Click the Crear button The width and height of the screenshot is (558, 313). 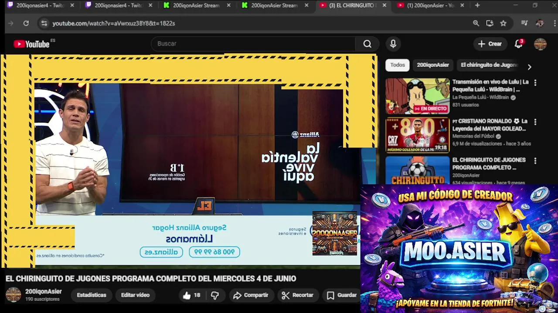click(490, 44)
